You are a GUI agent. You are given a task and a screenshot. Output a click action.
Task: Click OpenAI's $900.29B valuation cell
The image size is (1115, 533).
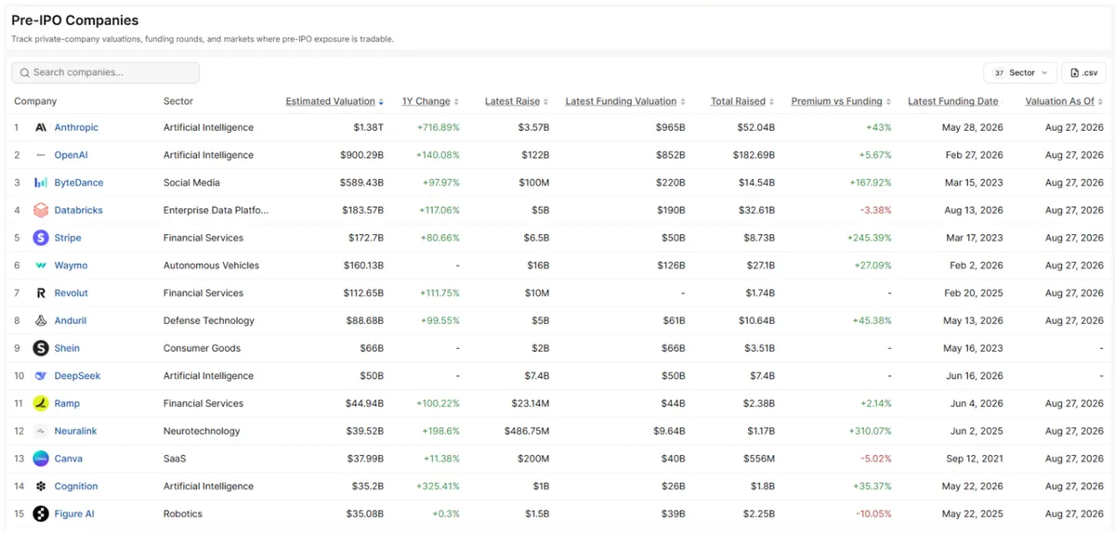(361, 155)
